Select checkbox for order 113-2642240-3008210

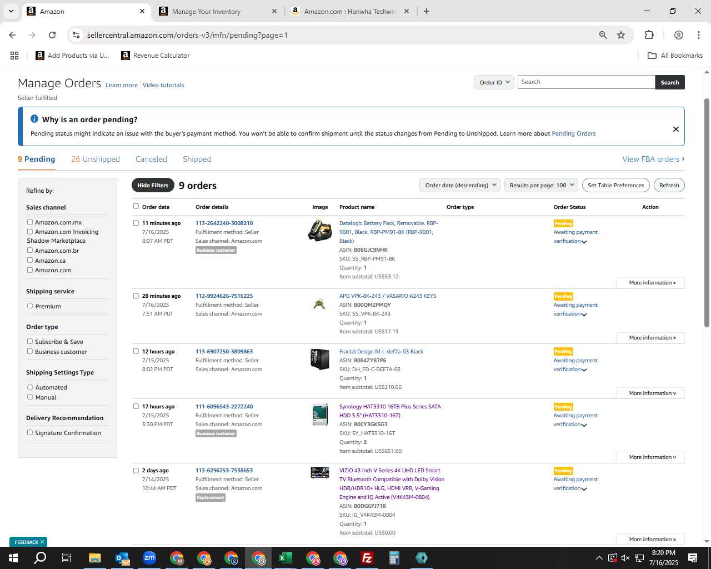[x=136, y=223]
